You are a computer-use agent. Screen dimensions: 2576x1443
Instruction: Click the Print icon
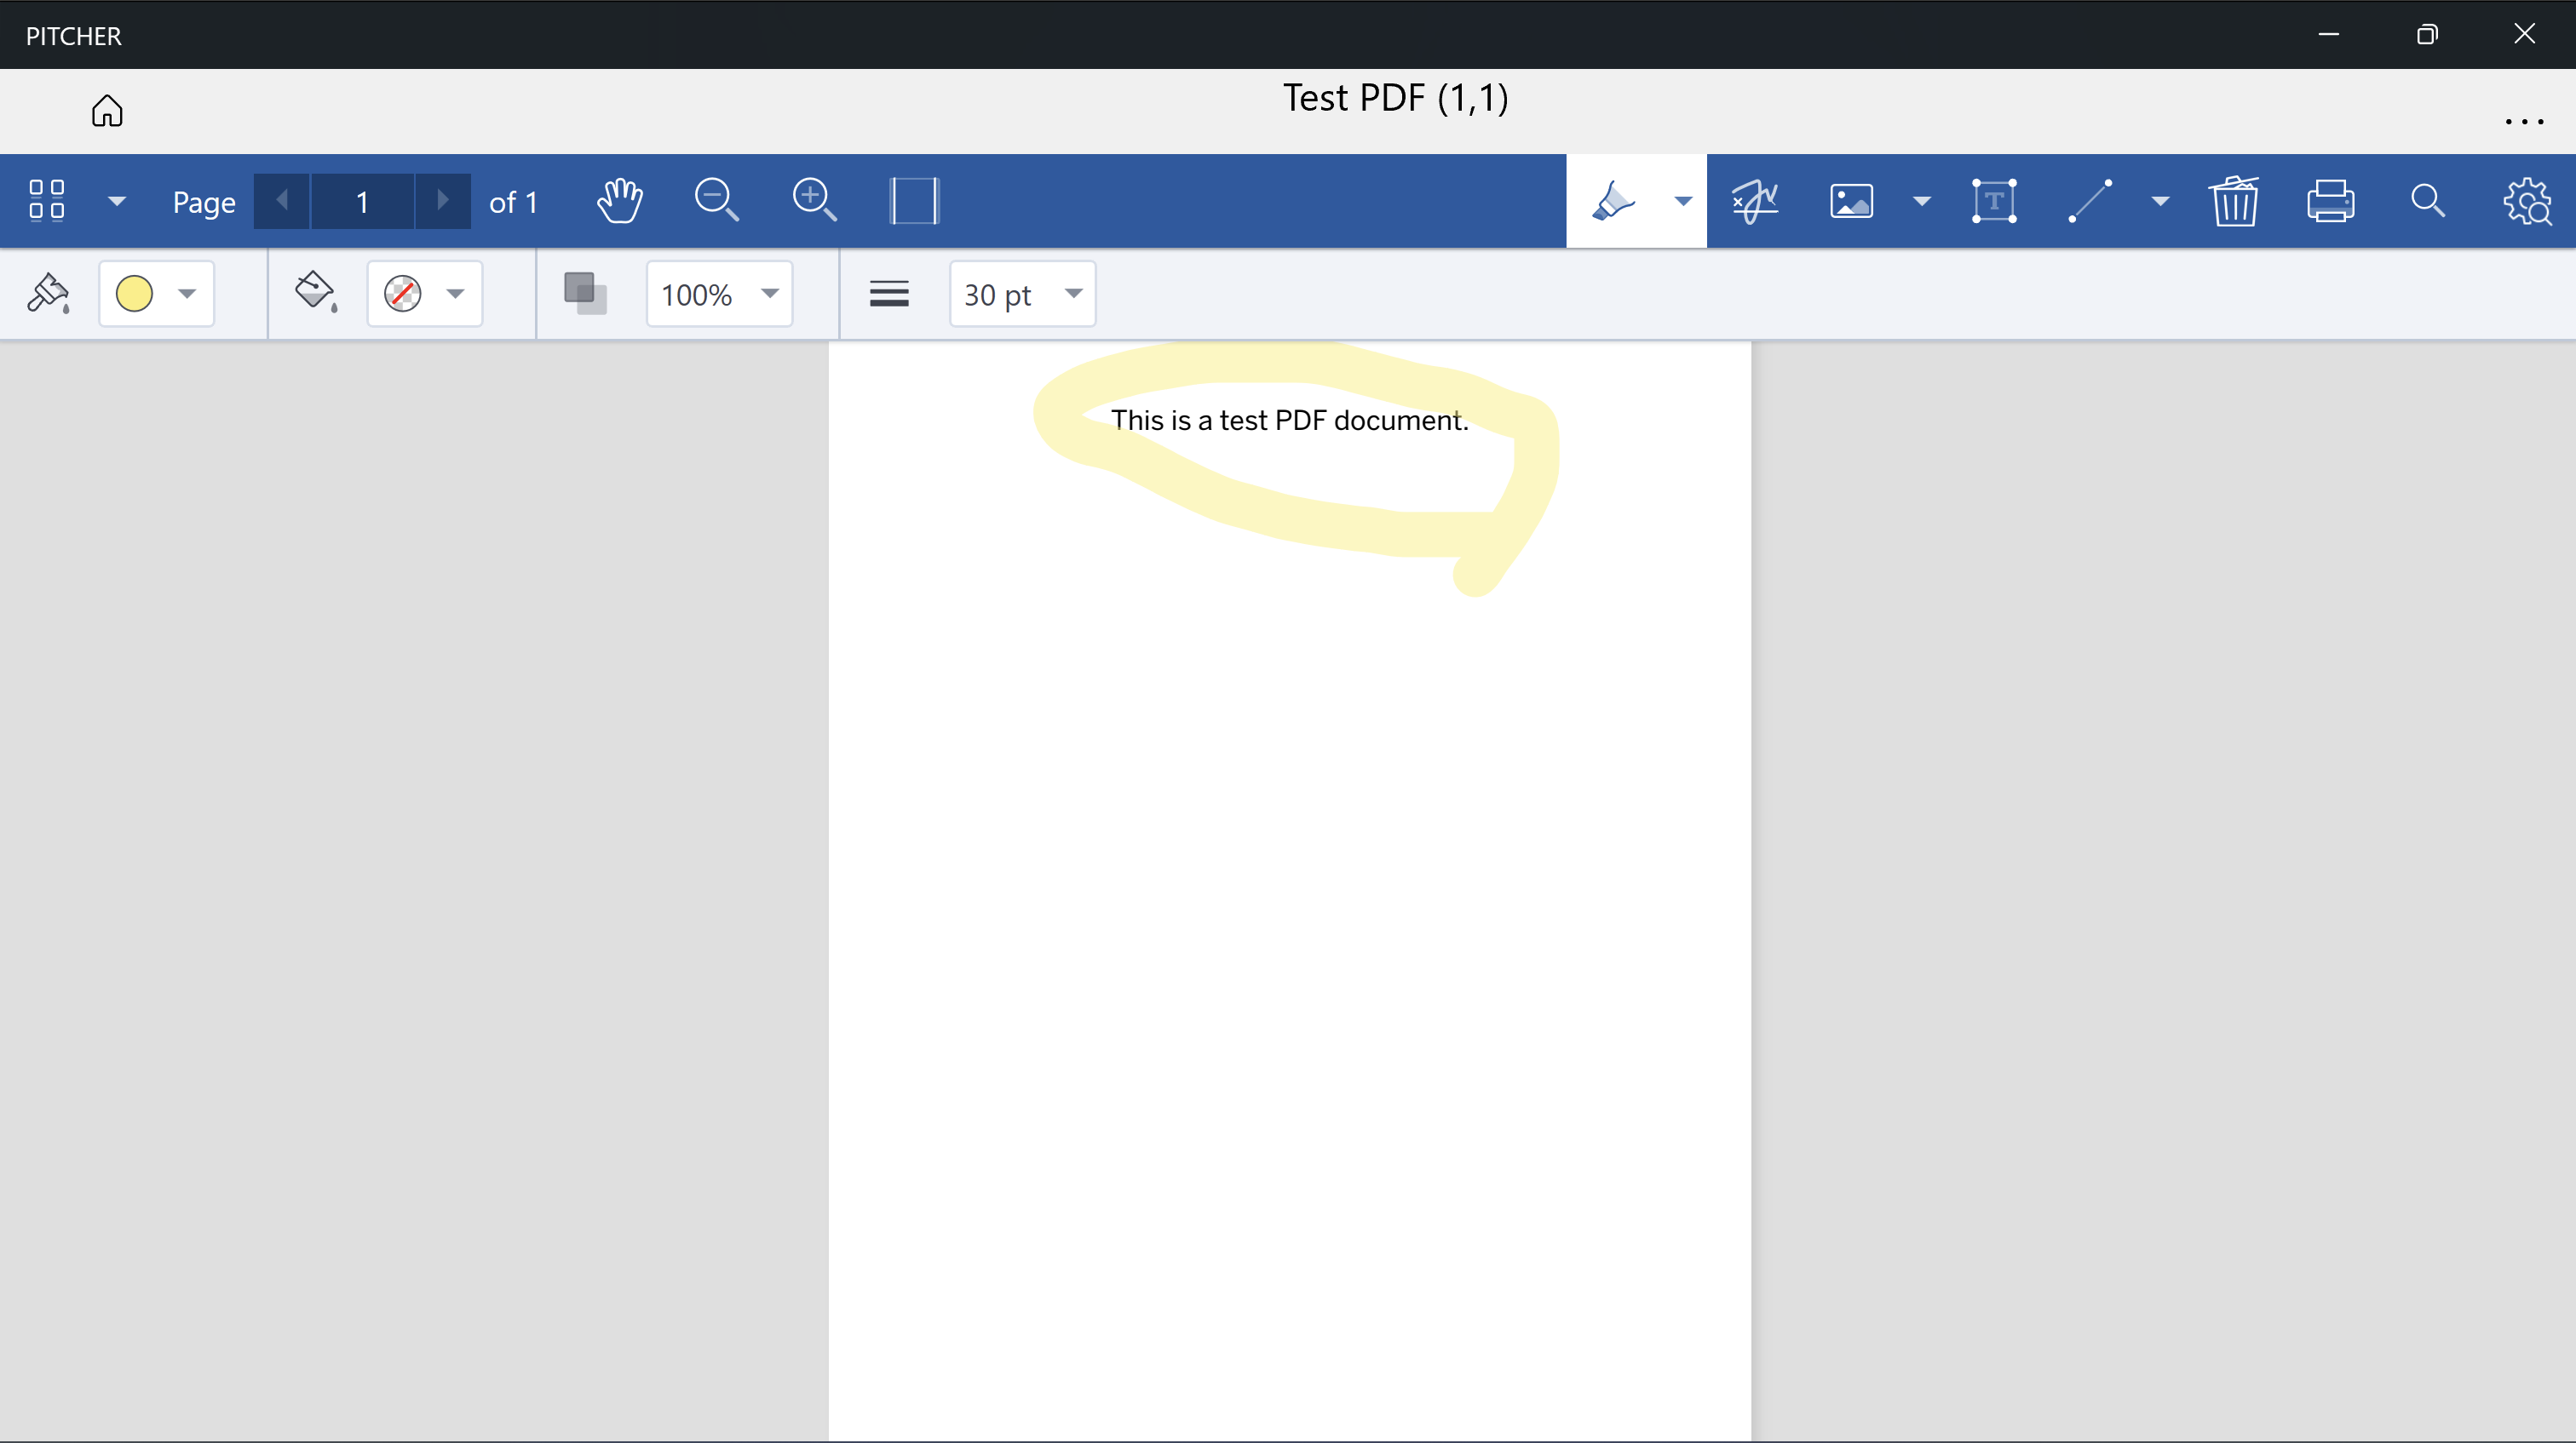pos(2330,201)
